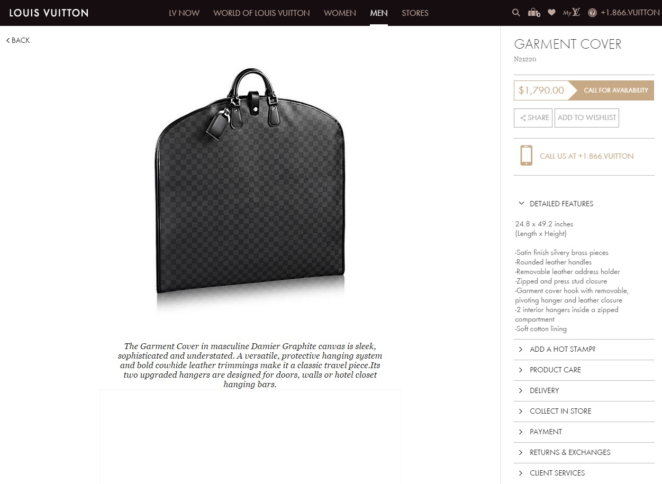Image resolution: width=662 pixels, height=484 pixels.
Task: Open the shopping bag icon
Action: [x=534, y=13]
